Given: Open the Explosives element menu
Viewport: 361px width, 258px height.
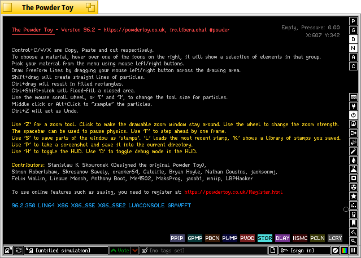Looking at the screenshot, I should [x=354, y=142].
